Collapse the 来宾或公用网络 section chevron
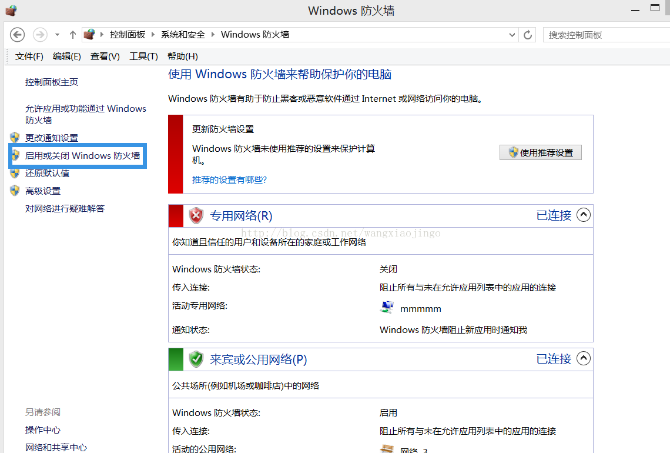Image resolution: width=670 pixels, height=453 pixels. (x=584, y=358)
